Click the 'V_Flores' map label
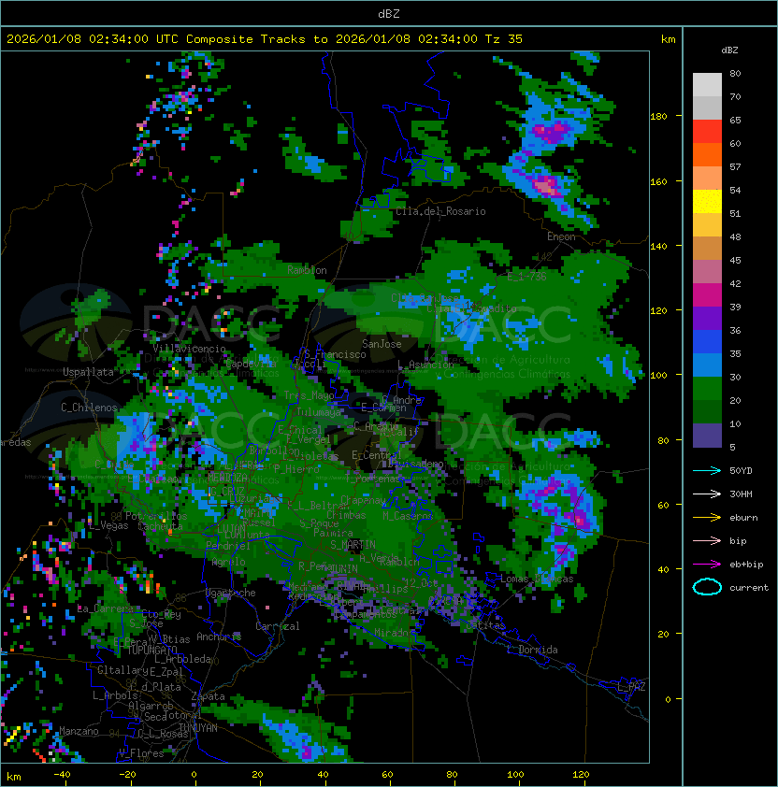This screenshot has height=787, width=778. click(x=141, y=753)
